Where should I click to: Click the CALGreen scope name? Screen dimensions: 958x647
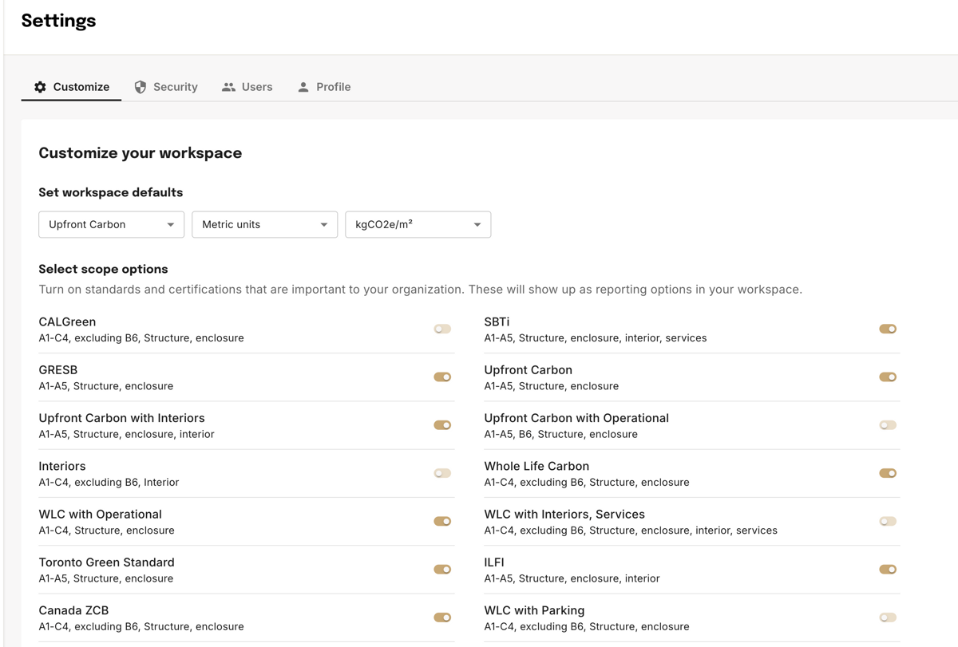(67, 322)
